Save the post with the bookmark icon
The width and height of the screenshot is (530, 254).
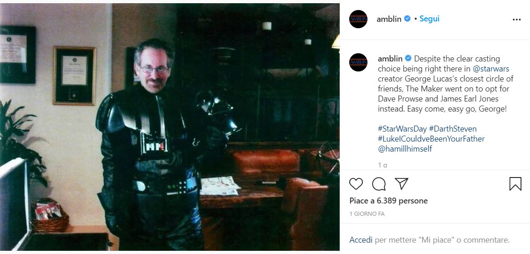[515, 184]
